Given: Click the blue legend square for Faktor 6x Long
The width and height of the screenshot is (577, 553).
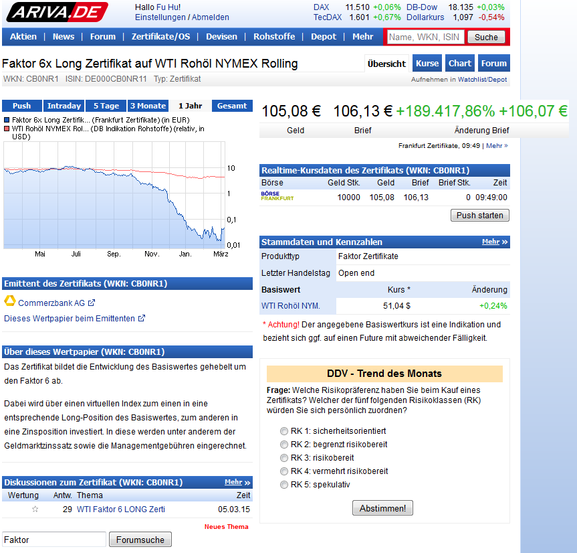Looking at the screenshot, I should point(7,120).
